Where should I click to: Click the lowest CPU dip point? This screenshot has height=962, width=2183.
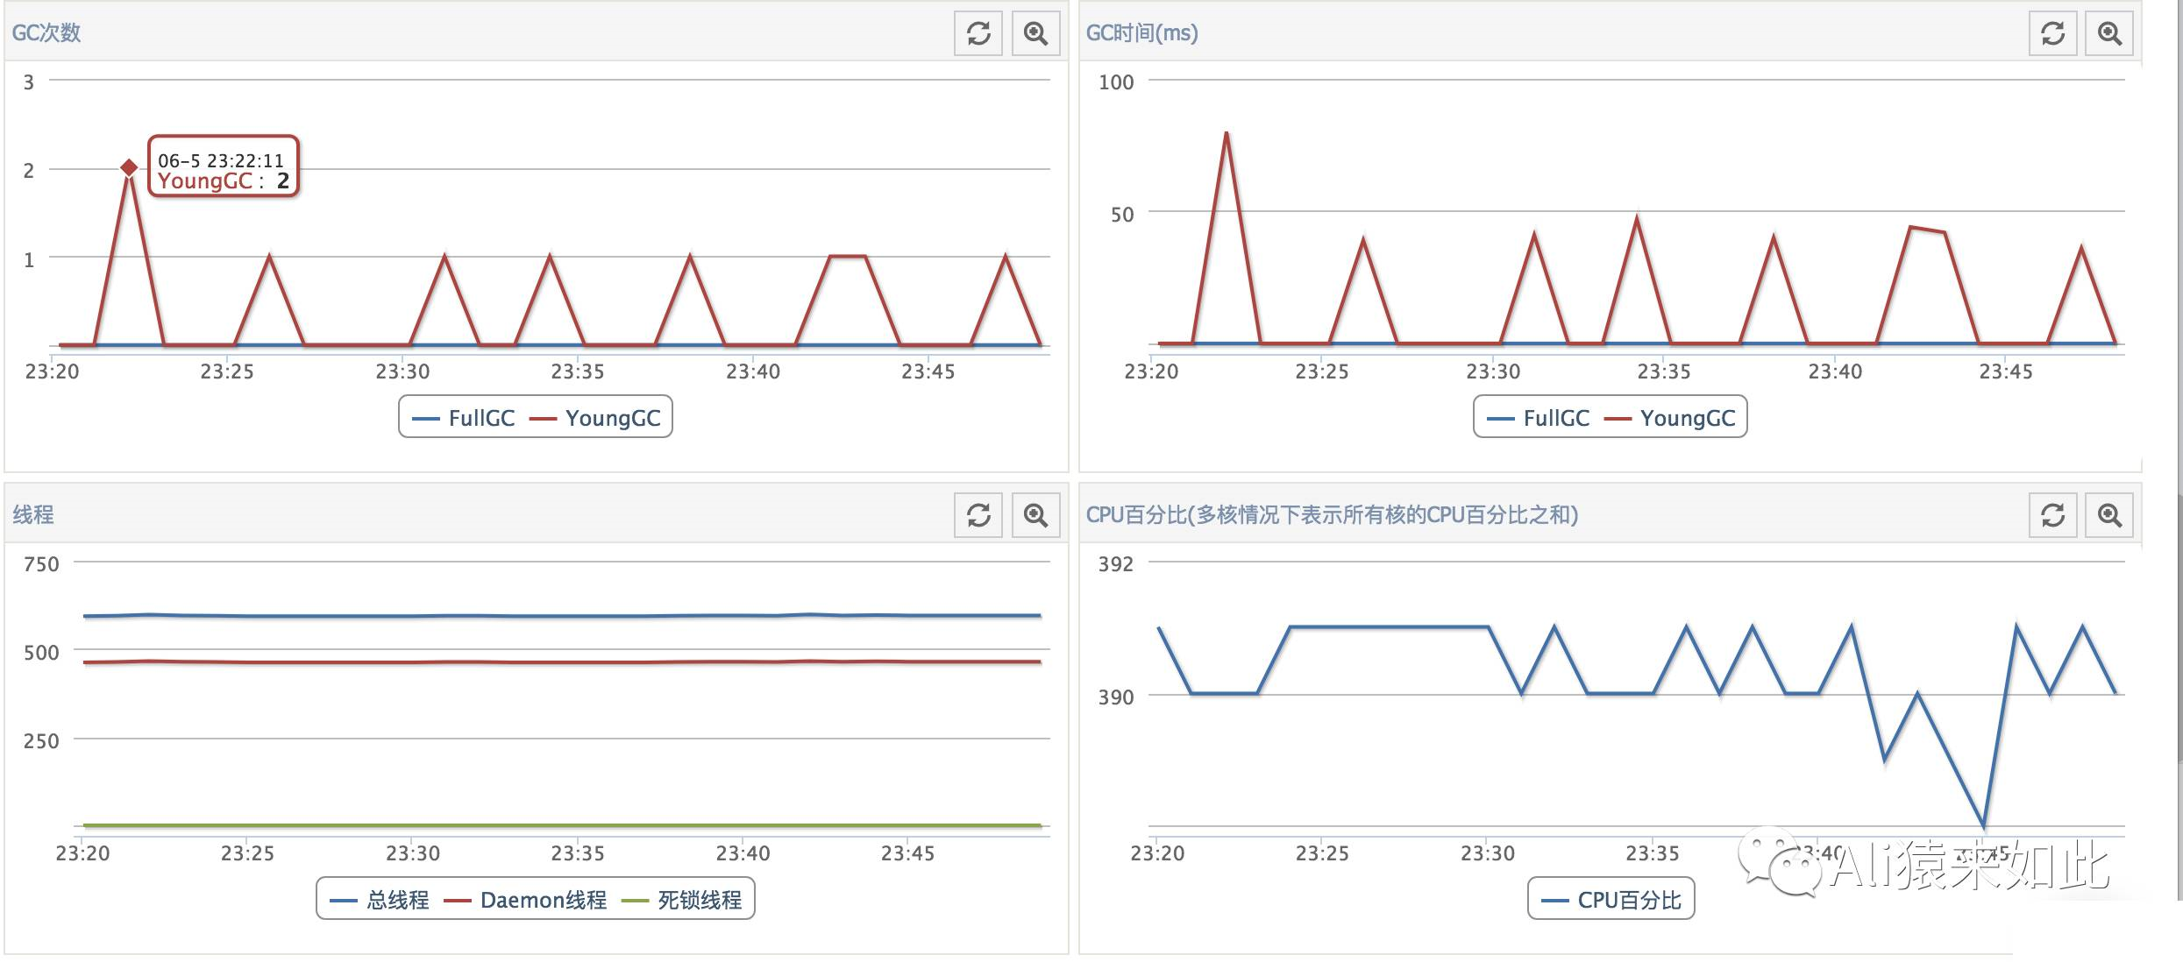pyautogui.click(x=1983, y=825)
